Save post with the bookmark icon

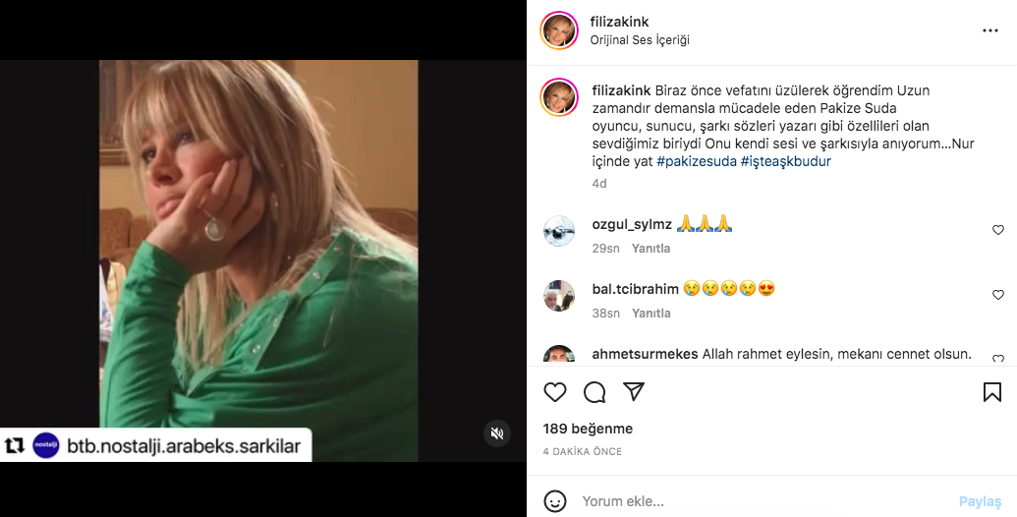[992, 392]
